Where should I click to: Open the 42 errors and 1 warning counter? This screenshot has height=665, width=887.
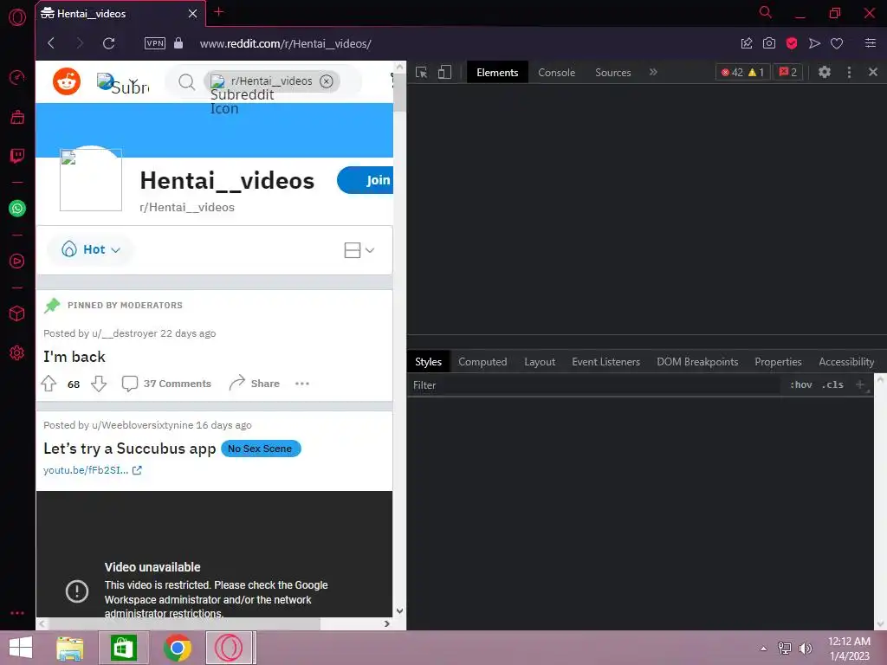742,72
